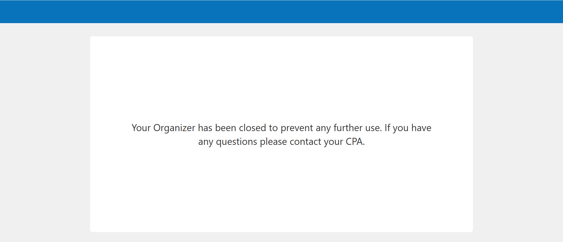Click the word "your" before CPA

pyautogui.click(x=333, y=142)
